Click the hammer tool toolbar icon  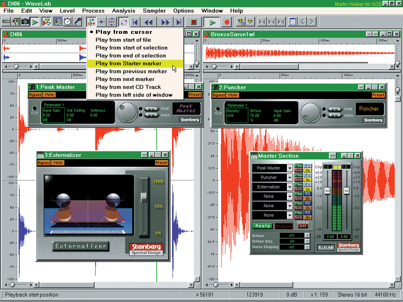point(16,22)
